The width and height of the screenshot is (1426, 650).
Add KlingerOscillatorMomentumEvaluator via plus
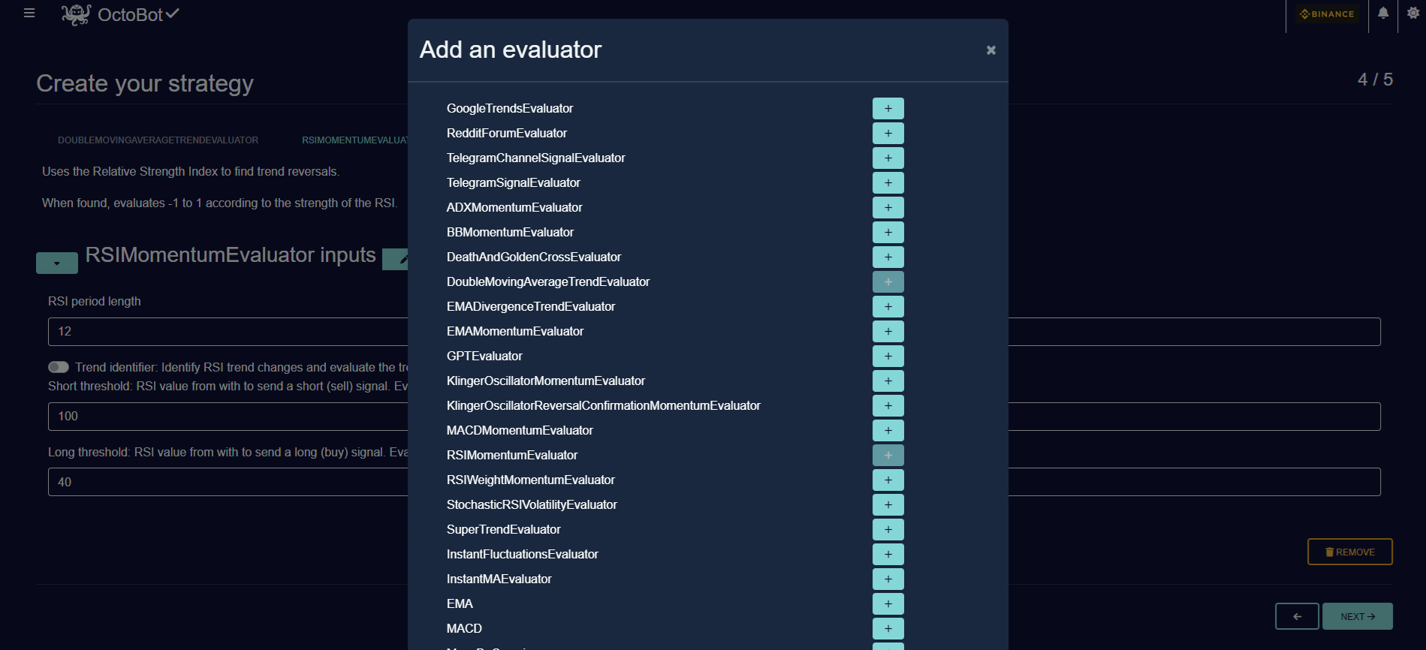pyautogui.click(x=888, y=381)
